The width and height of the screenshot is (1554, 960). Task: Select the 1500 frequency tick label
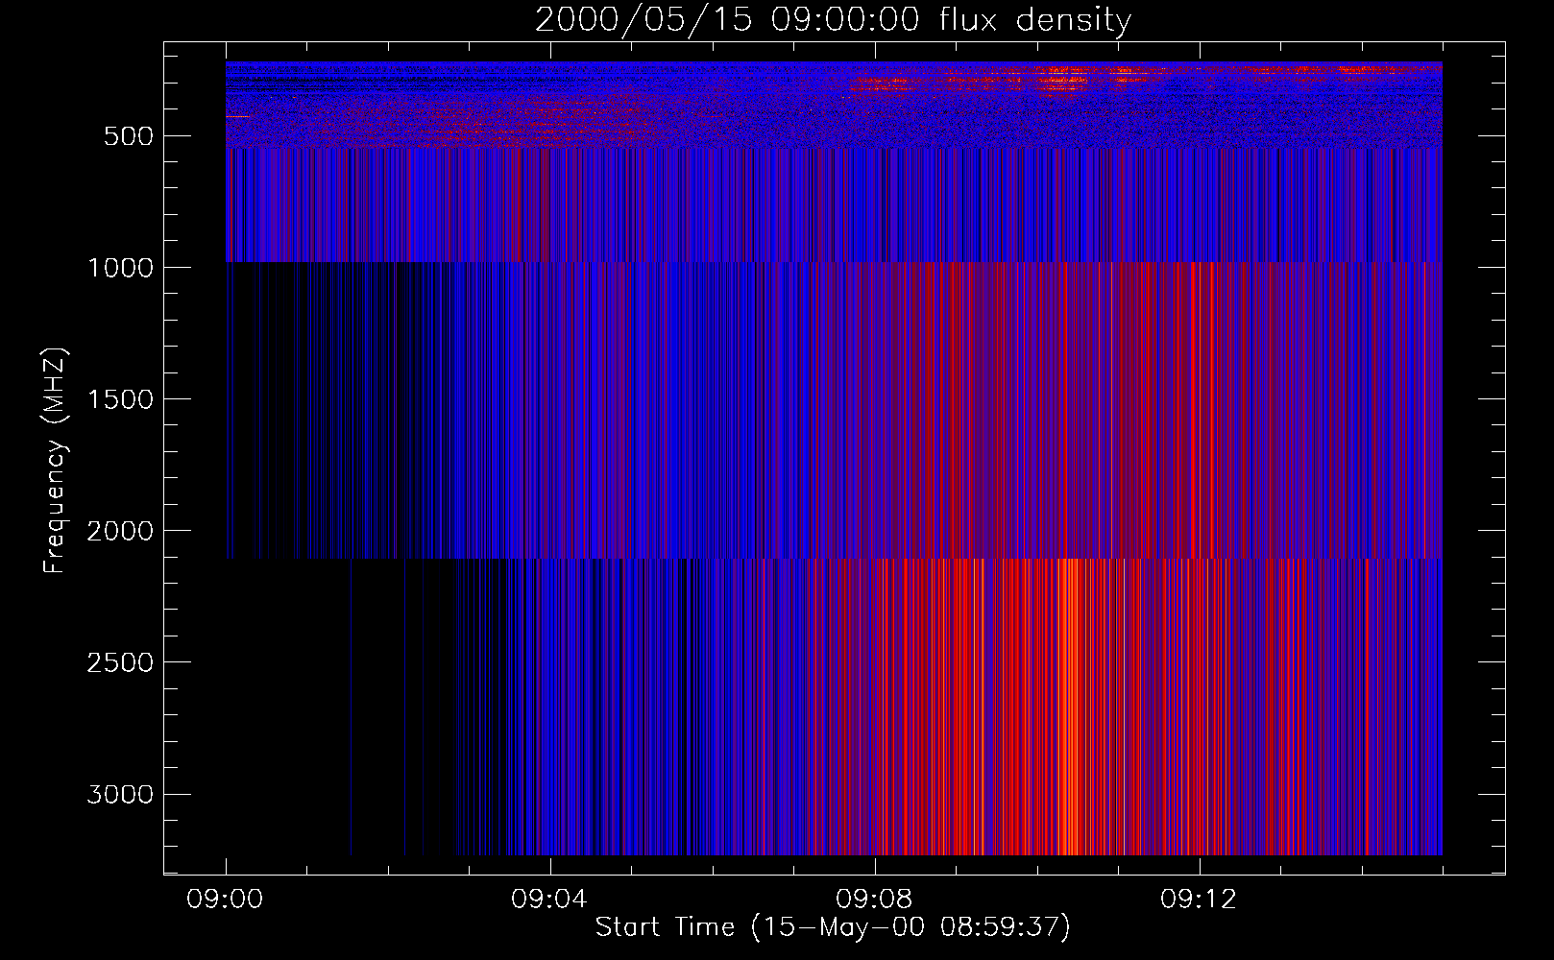[120, 399]
